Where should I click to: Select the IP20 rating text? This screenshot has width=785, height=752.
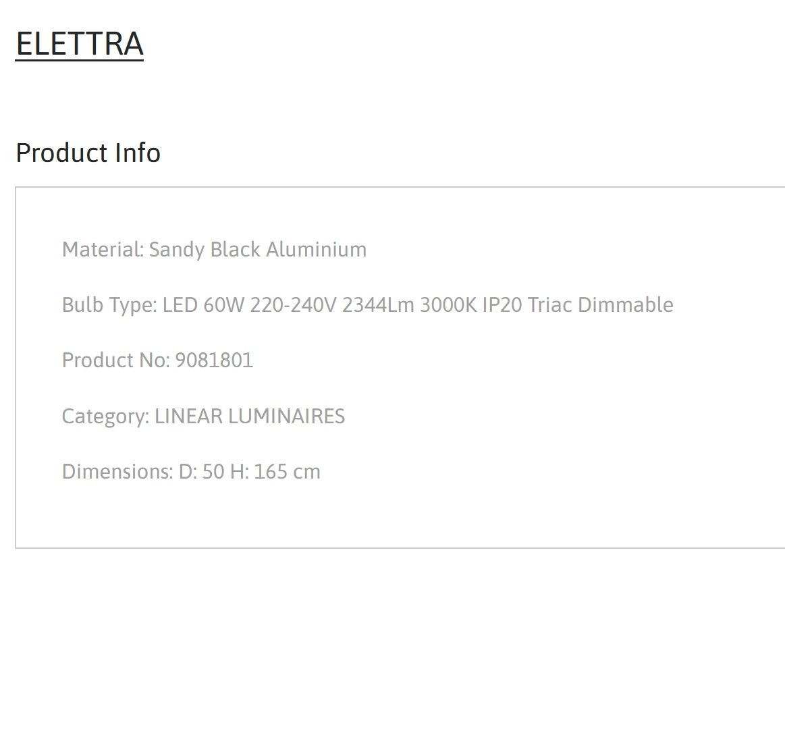[502, 305]
